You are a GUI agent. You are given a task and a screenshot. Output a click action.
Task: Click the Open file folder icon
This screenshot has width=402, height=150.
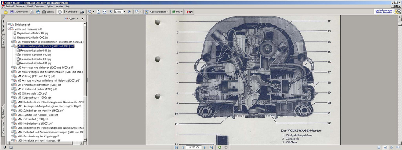(x=6, y=12)
